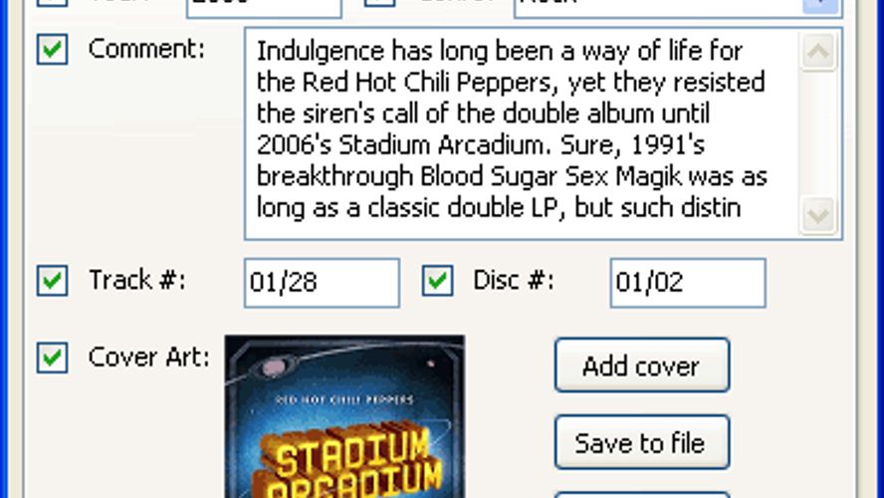
Task: Click the Disc # field showing 01/02
Action: 688,283
